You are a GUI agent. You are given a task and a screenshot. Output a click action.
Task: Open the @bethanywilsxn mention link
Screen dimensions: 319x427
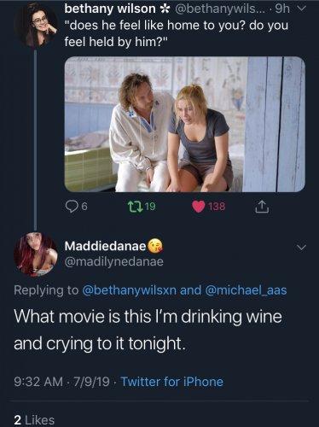(x=129, y=290)
